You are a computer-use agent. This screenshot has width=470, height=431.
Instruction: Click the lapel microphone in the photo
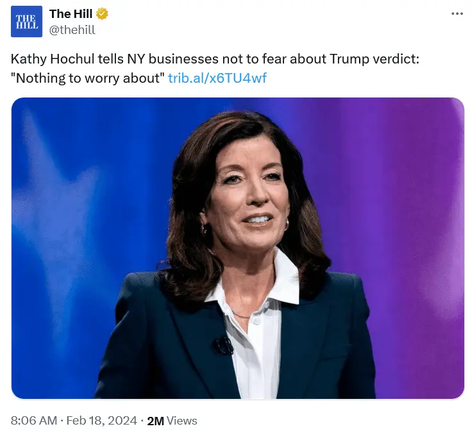coord(223,346)
